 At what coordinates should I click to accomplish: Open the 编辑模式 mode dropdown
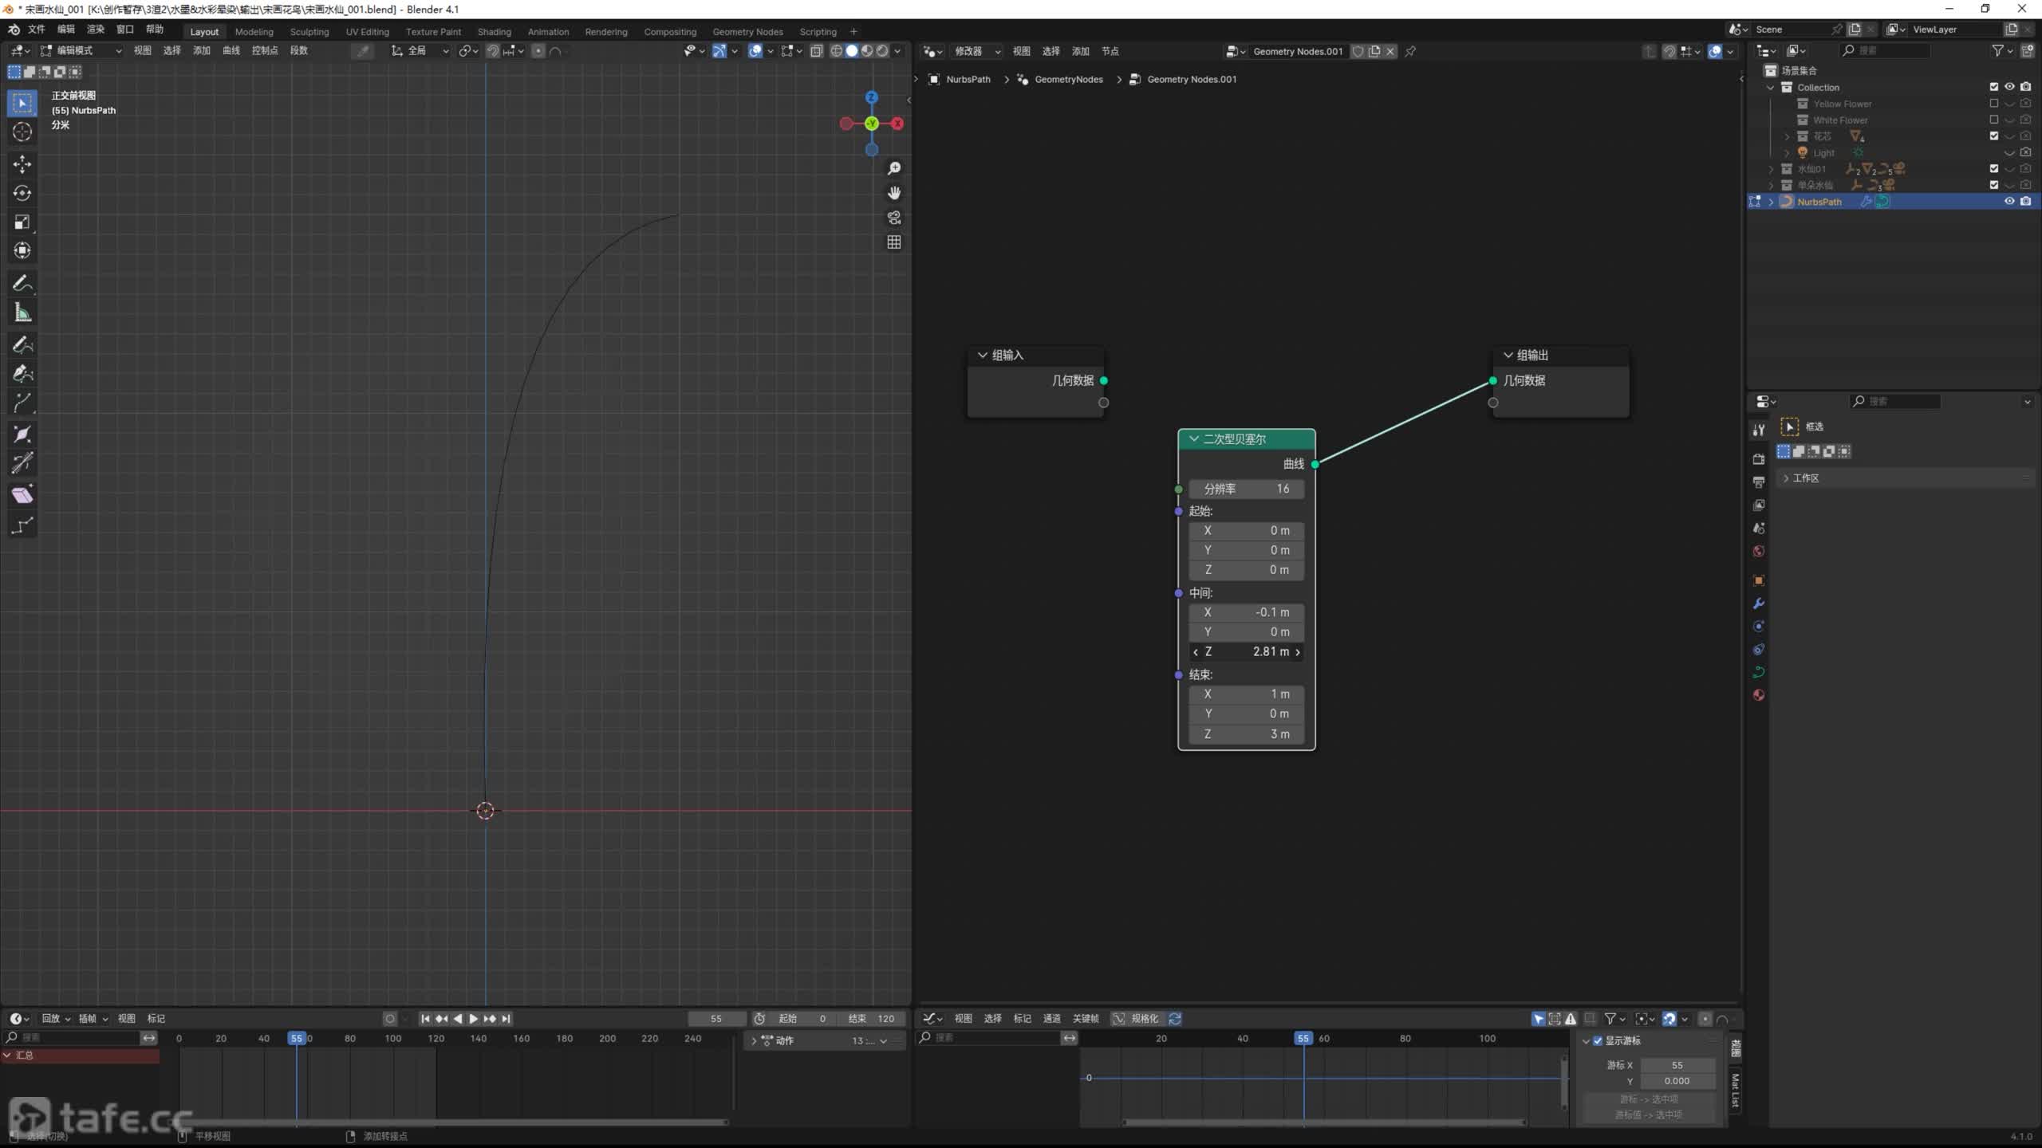81,50
